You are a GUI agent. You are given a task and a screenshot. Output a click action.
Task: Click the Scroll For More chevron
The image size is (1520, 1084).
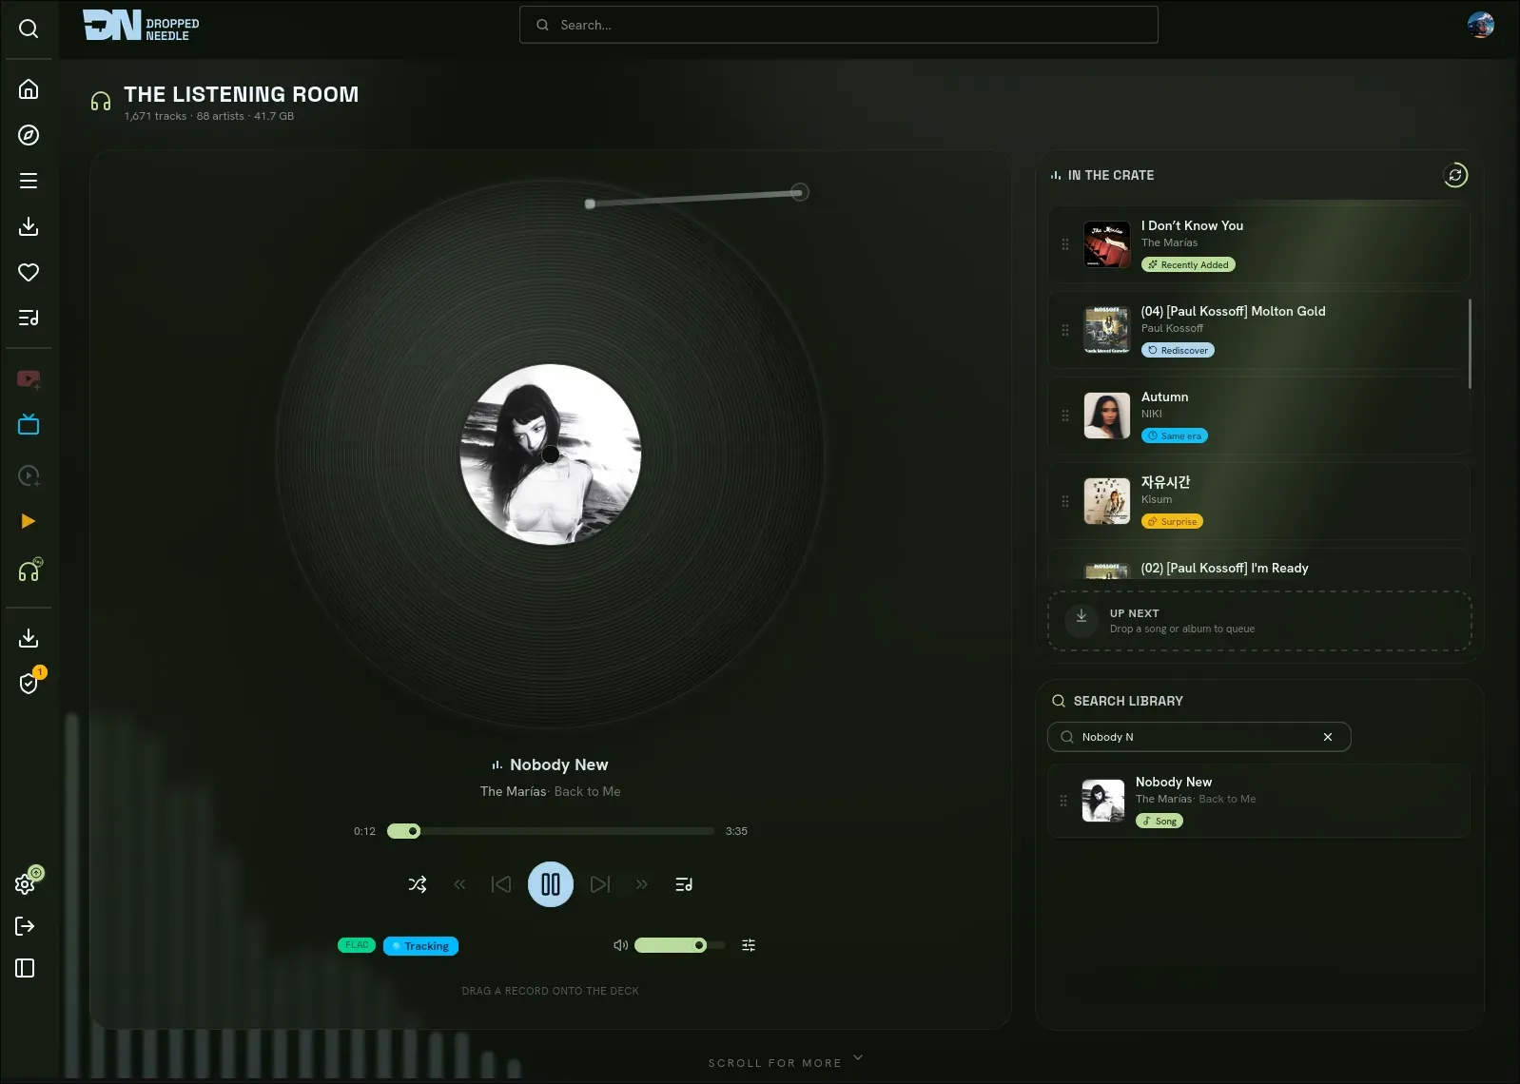point(858,1057)
